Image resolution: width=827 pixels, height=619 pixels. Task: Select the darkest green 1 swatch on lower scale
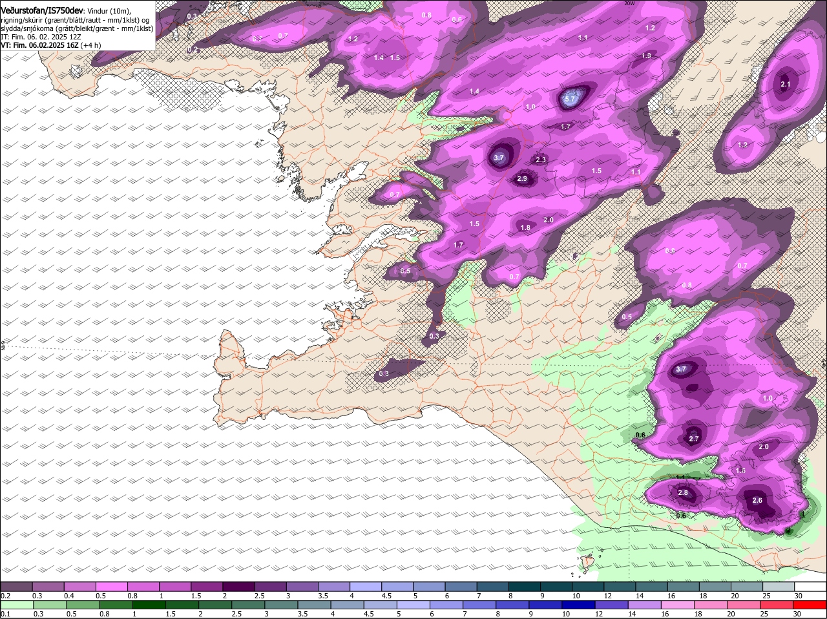[x=149, y=605]
